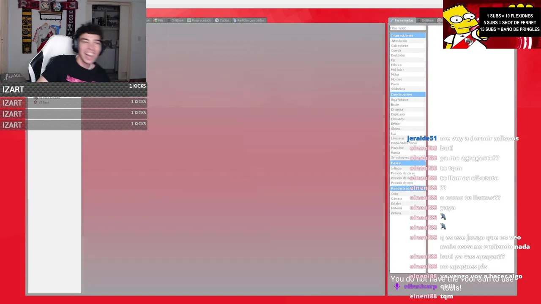541x304 pixels.
Task: Switch to DrGBase tab beside Herramientas
Action: click(425, 20)
